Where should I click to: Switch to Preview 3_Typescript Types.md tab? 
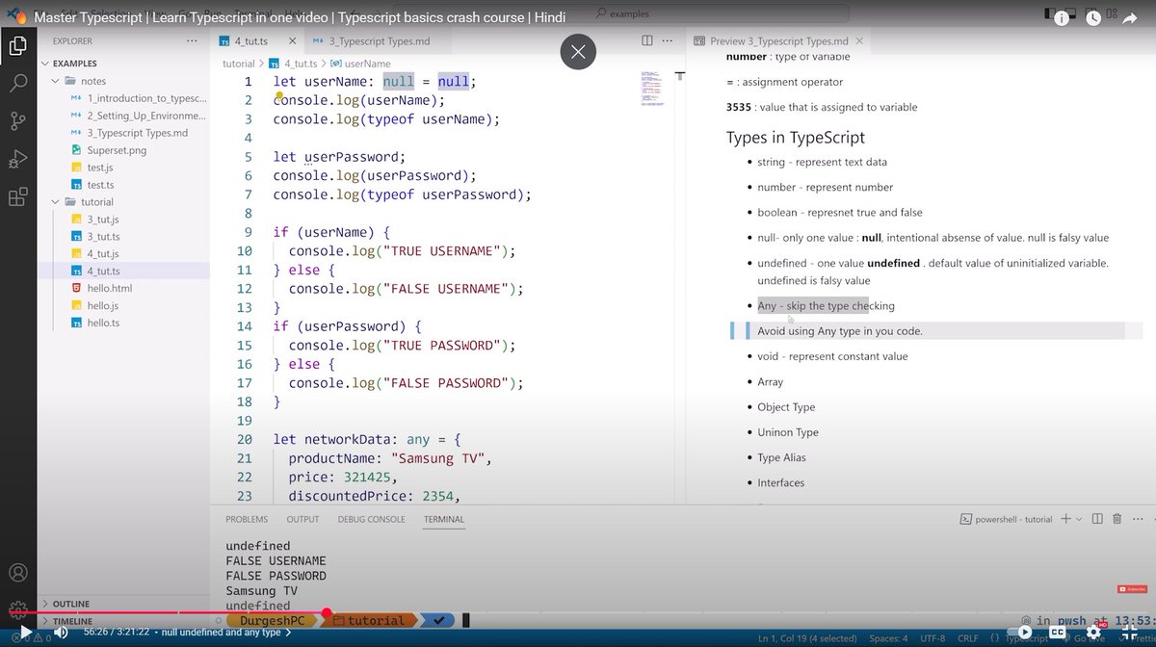[778, 41]
